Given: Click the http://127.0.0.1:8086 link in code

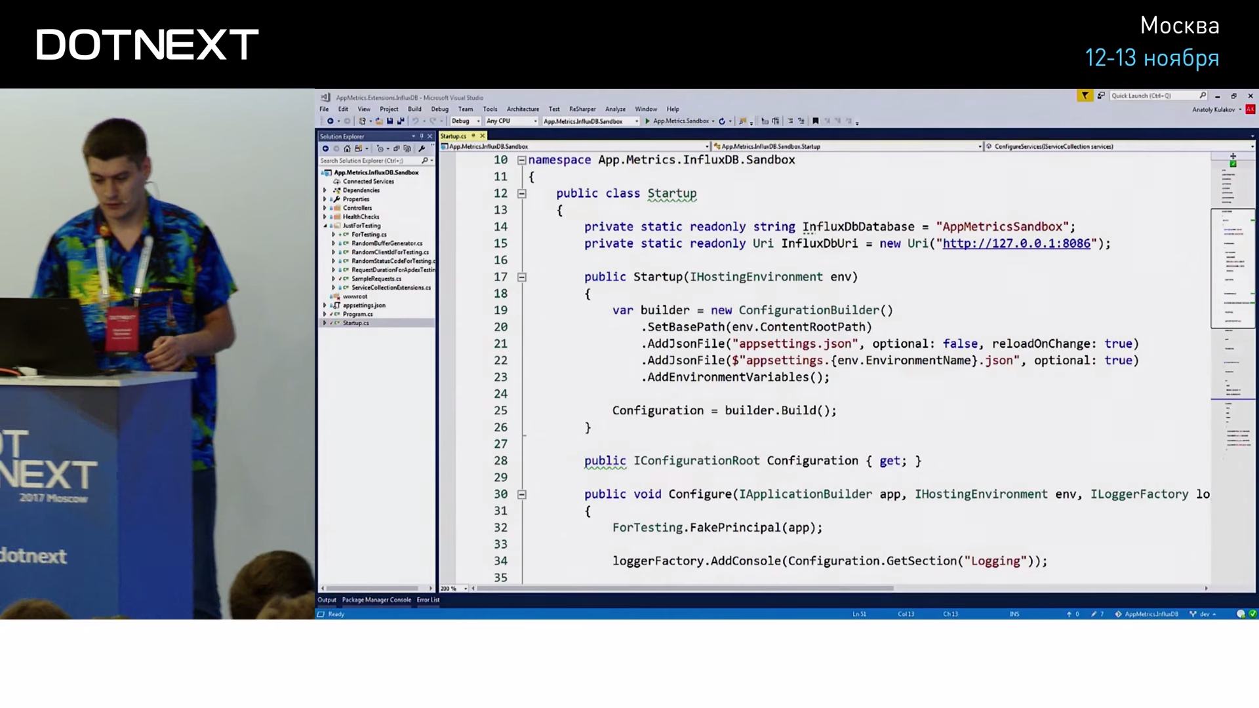Looking at the screenshot, I should pyautogui.click(x=1016, y=244).
